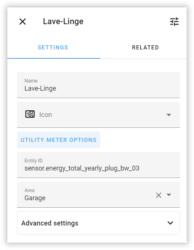Click the Entity ID label
This screenshot has width=194, height=250.
34,160
